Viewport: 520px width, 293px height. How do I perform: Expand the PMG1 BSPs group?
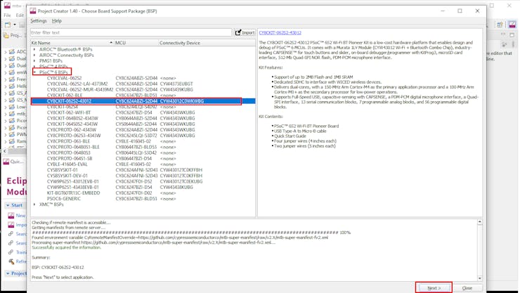[x=34, y=61]
